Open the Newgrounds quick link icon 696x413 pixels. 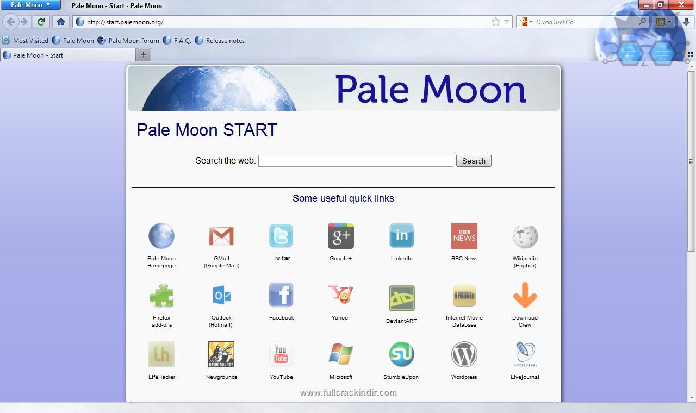[221, 354]
